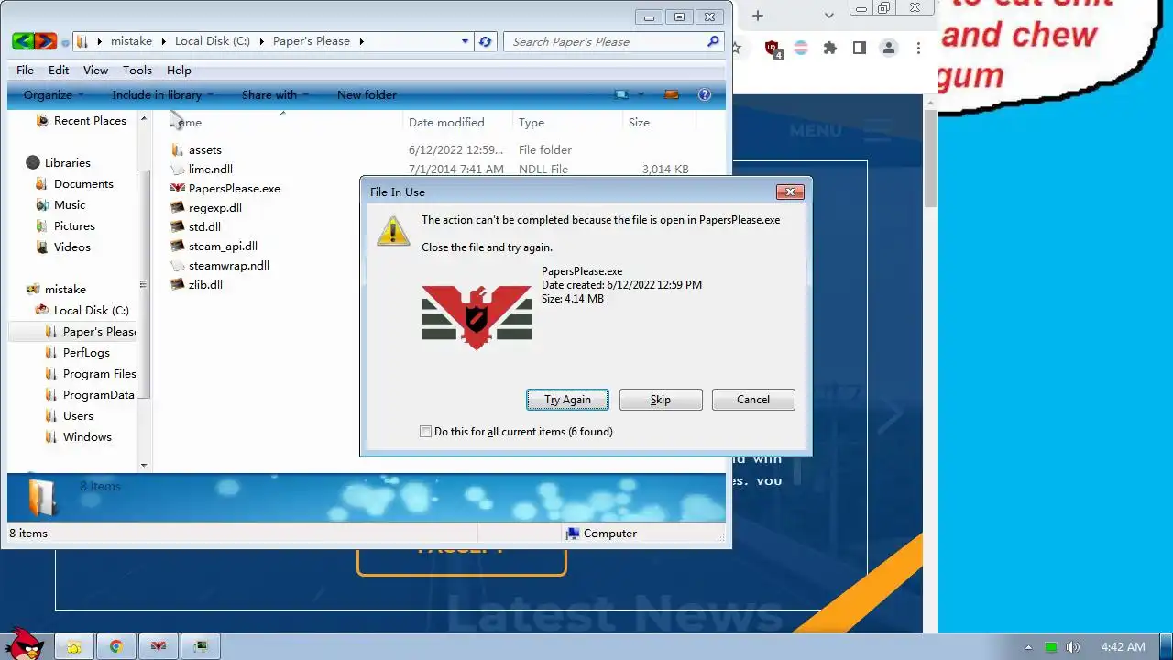The width and height of the screenshot is (1173, 660).
Task: Click the change view icon in Explorer toolbar
Action: click(622, 94)
